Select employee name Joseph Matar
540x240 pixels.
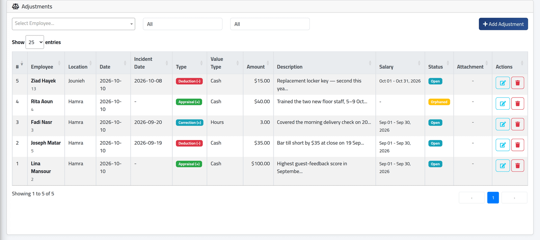tap(46, 143)
